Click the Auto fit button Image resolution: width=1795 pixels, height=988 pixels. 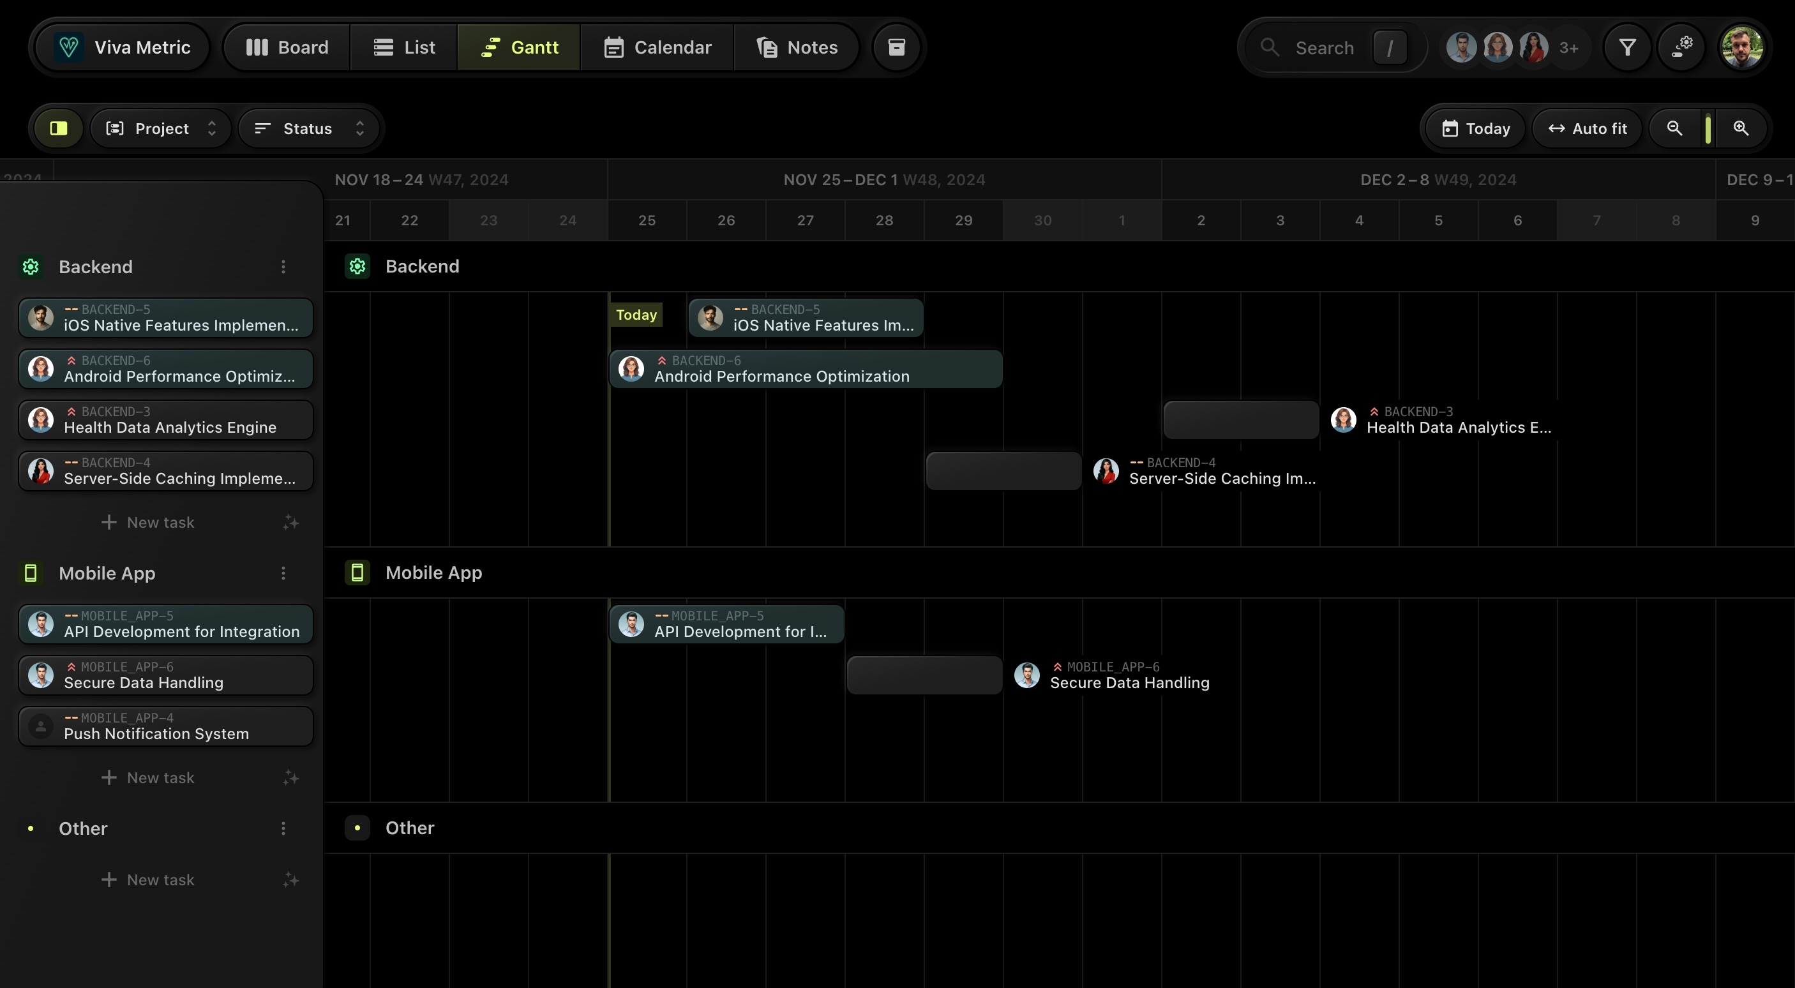click(x=1587, y=128)
